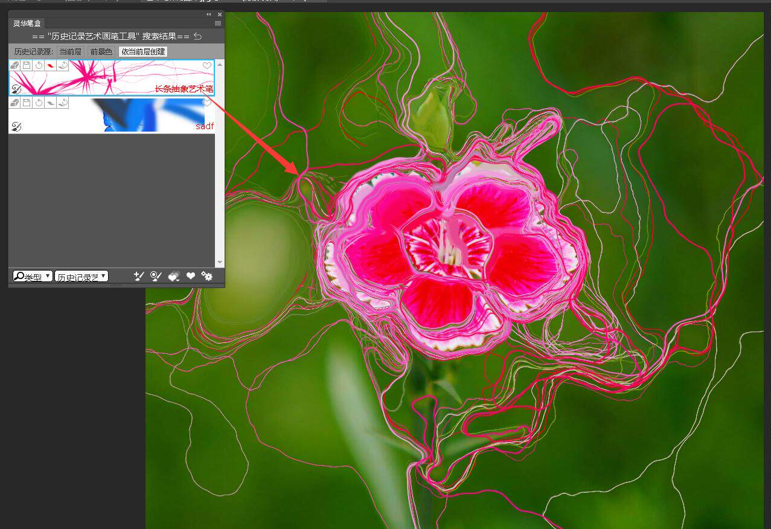Screen dimensions: 771x529
Task: Open panel settings gears icon
Action: (x=206, y=276)
